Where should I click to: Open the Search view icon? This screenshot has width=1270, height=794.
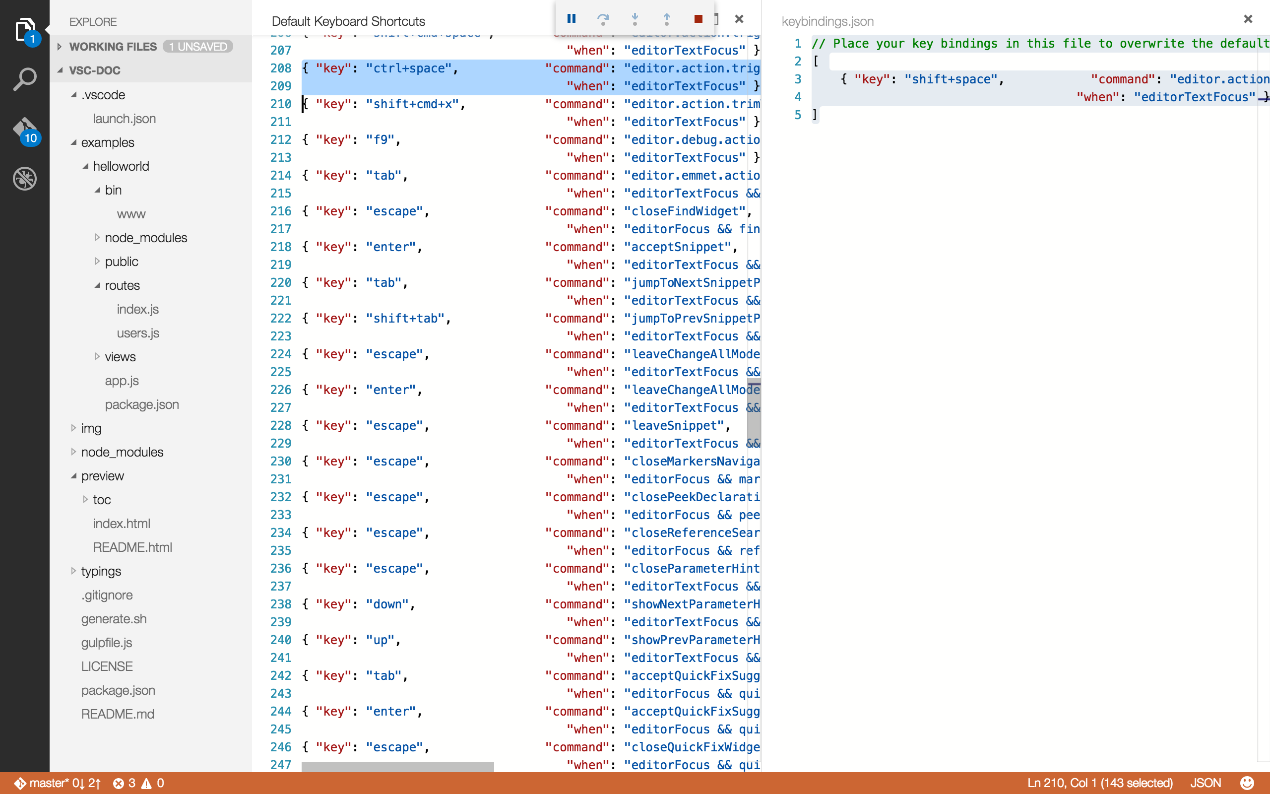coord(24,79)
